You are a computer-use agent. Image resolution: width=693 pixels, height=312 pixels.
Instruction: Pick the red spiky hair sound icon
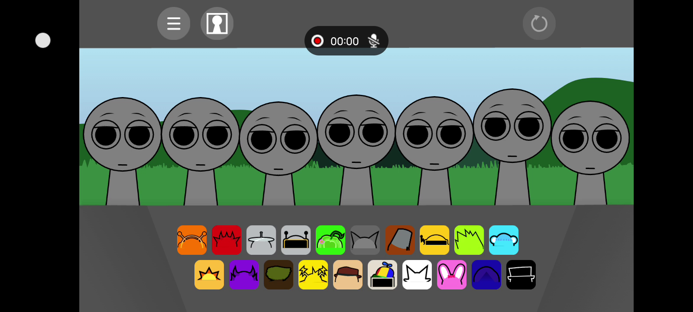(x=227, y=240)
